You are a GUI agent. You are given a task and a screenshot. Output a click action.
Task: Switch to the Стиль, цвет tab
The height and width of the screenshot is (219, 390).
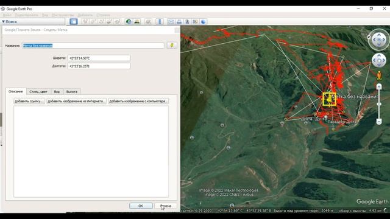(38, 92)
